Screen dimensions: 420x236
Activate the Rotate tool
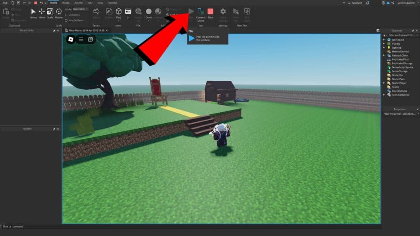pyautogui.click(x=59, y=12)
